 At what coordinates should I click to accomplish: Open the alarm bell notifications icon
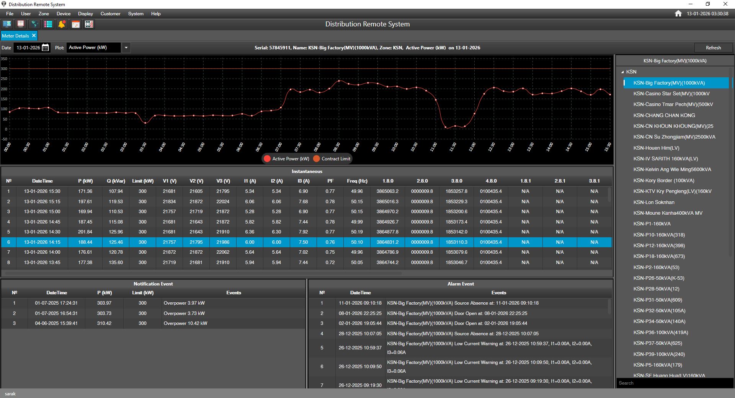(x=62, y=24)
